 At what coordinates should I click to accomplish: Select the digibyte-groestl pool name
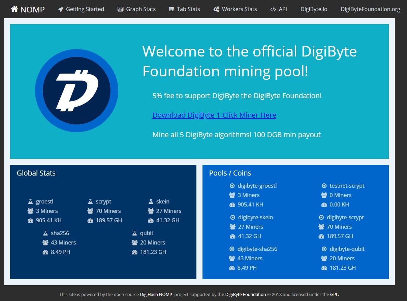(257, 186)
